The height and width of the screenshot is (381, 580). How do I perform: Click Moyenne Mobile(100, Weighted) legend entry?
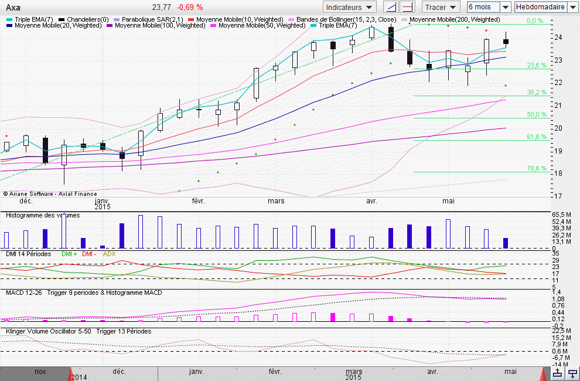point(156,25)
